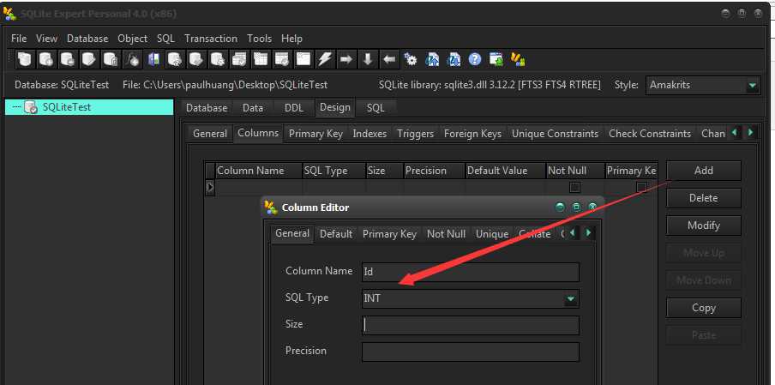
Task: Tick the Not Null checkbox in the grid row
Action: coord(574,187)
